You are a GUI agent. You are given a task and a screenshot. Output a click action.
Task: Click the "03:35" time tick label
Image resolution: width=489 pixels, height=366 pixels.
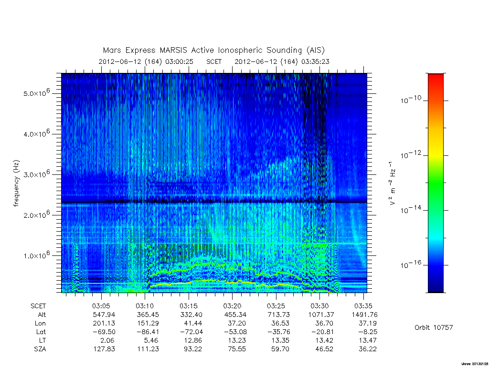[363, 306]
